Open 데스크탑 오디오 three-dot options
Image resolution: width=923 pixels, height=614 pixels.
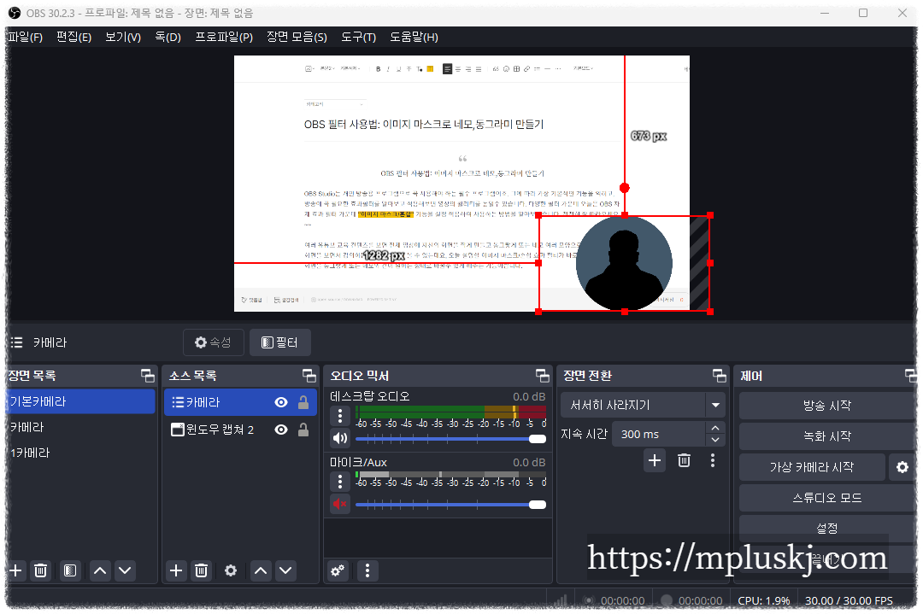click(x=340, y=416)
